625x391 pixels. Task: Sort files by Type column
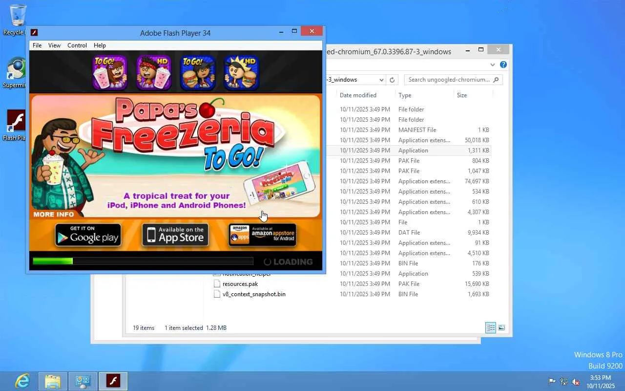[405, 95]
